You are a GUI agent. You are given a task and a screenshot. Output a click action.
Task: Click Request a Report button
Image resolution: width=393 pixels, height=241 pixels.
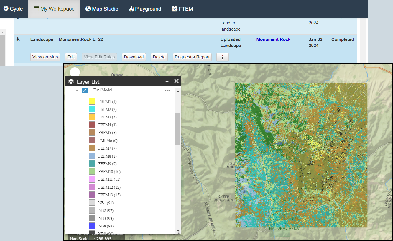[x=192, y=57]
